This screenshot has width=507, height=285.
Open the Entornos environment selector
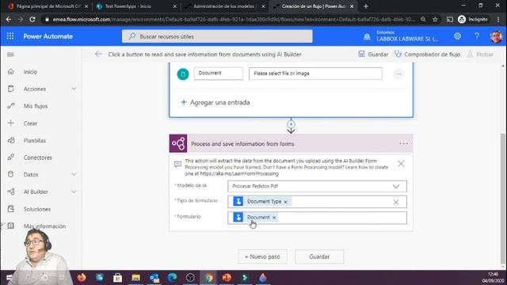(x=401, y=36)
